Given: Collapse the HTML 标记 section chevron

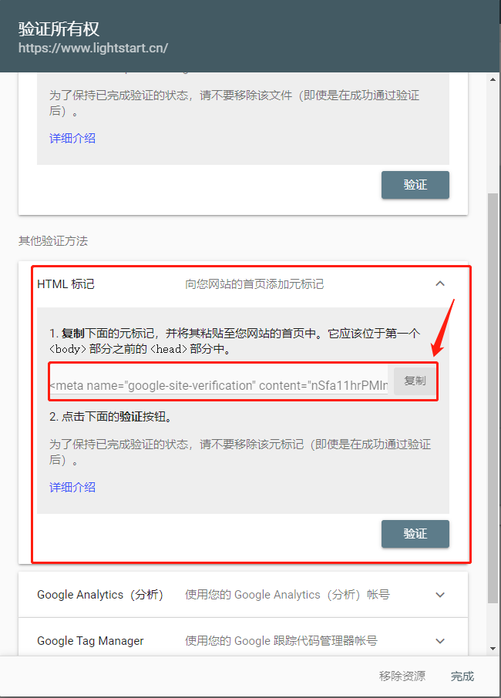Looking at the screenshot, I should click(x=440, y=284).
